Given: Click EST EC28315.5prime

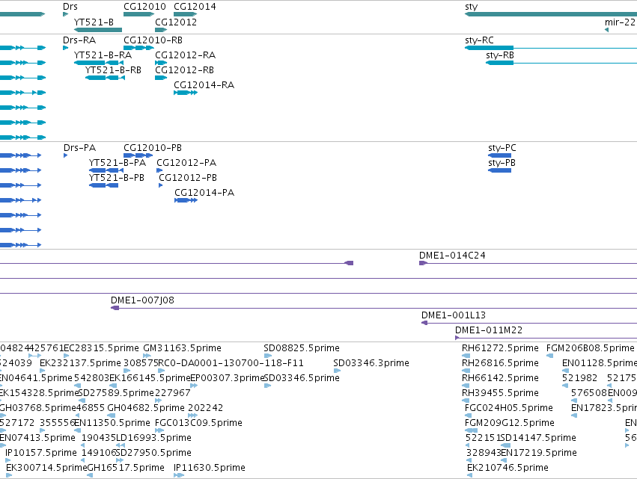Looking at the screenshot, I should click(102, 348).
